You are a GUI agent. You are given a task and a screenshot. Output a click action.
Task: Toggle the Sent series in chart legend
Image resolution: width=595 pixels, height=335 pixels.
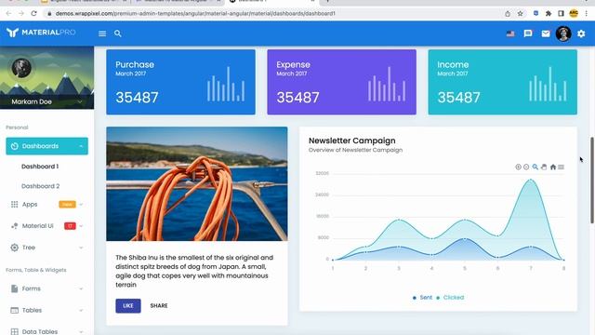422,298
